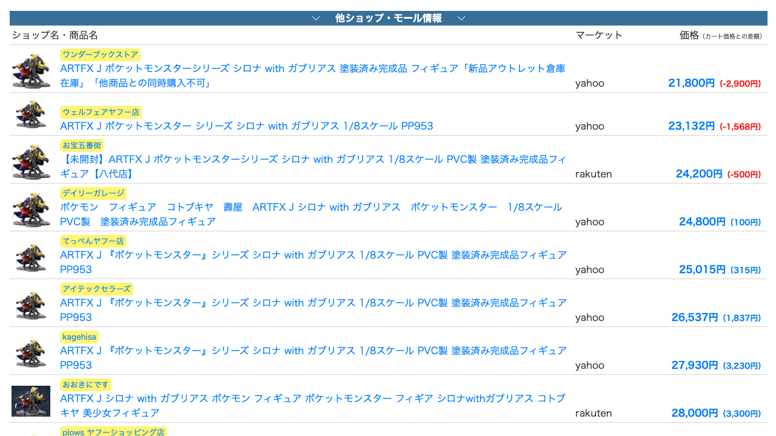Viewport: 776px width, 436px height.
Task: Click the plows ヤフーショッピング店 shop tag
Action: click(113, 432)
